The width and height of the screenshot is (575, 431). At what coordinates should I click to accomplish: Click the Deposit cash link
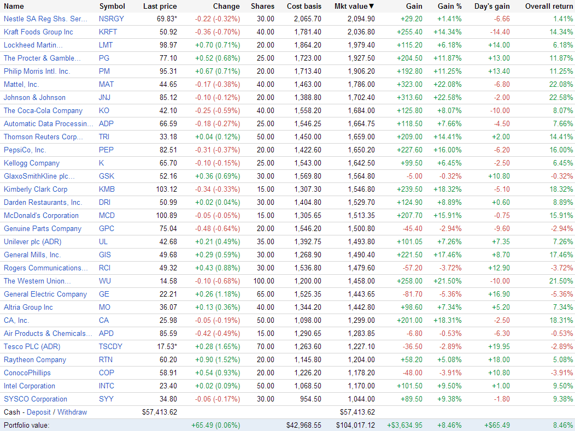38,412
